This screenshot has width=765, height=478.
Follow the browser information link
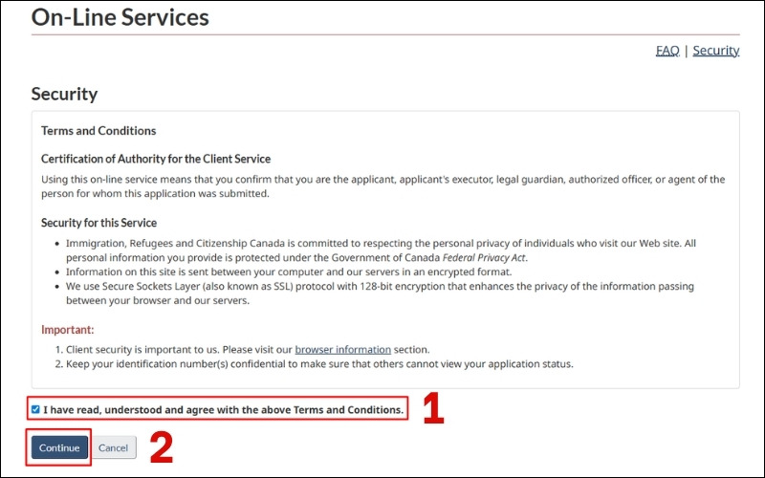tap(342, 350)
